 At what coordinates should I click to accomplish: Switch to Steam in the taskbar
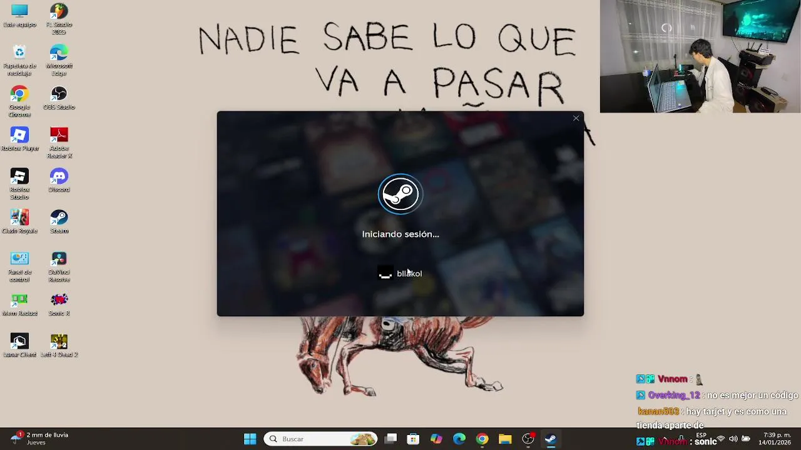coord(551,439)
